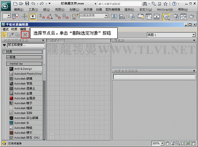Open the Help question mark icon
Screen dimensions: 198x147
click(174, 4)
